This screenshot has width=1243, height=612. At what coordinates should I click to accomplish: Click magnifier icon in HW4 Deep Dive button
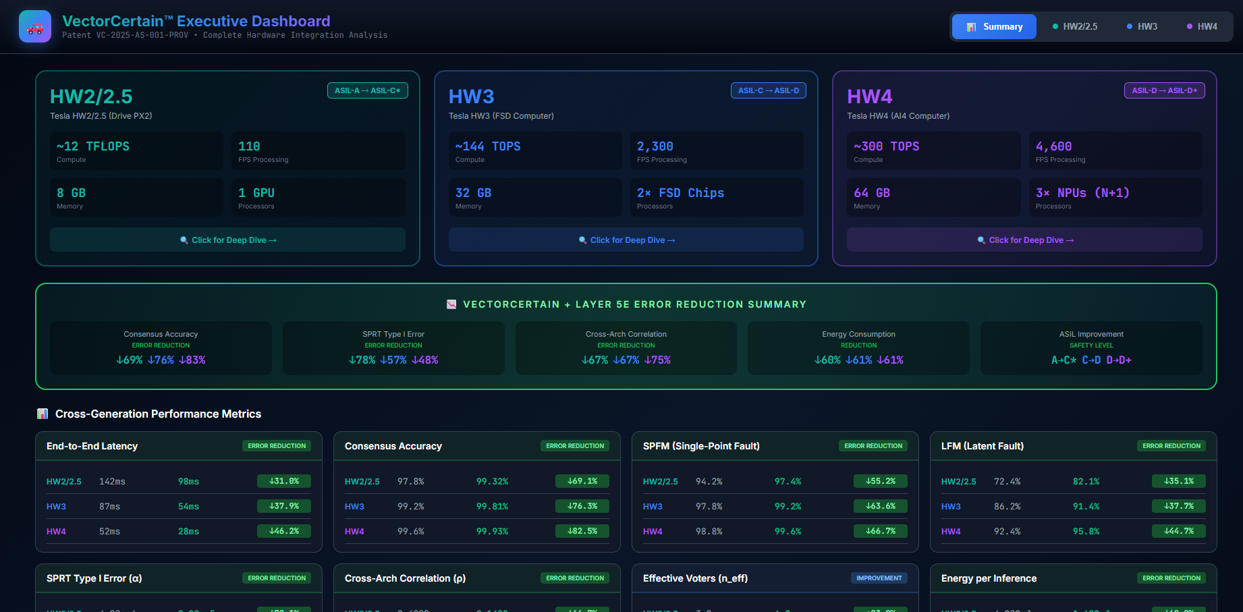click(981, 240)
